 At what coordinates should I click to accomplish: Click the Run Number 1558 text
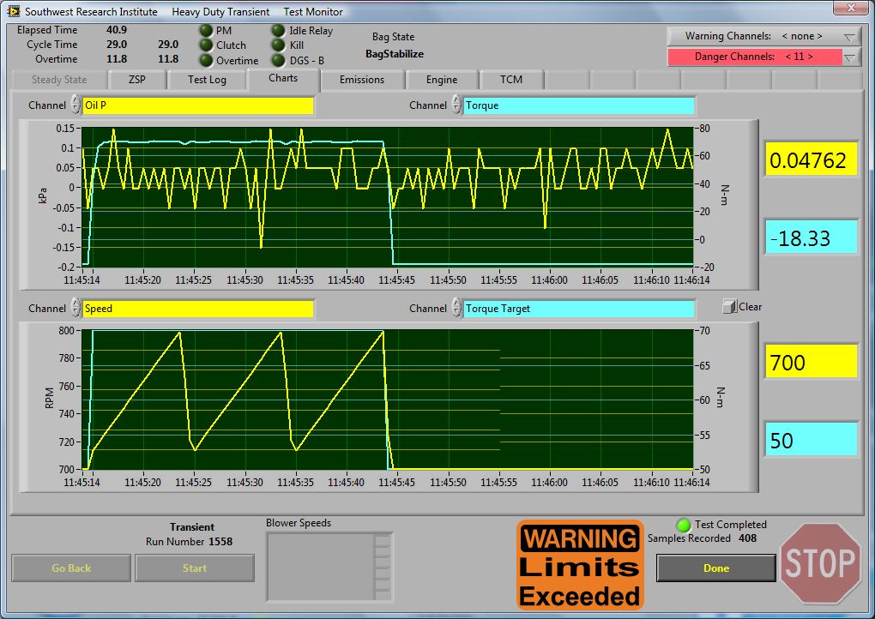click(190, 542)
